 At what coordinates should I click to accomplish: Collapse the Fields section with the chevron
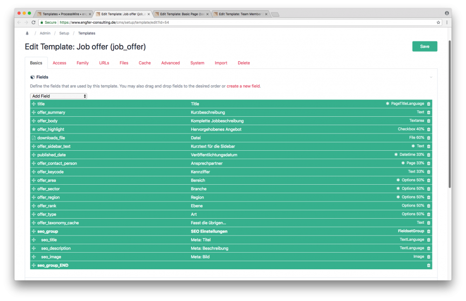431,77
